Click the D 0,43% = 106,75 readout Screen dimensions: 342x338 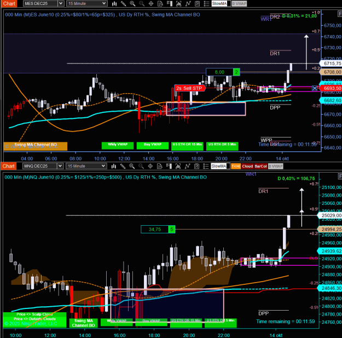296,179
